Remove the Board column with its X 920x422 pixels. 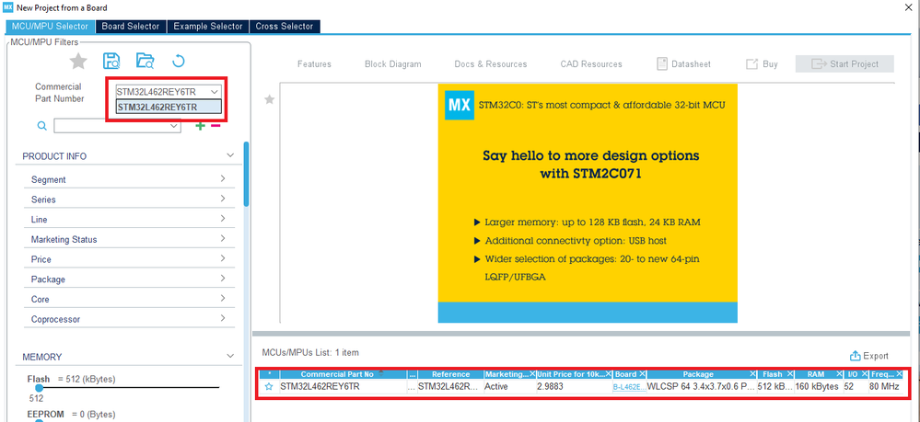pos(643,374)
